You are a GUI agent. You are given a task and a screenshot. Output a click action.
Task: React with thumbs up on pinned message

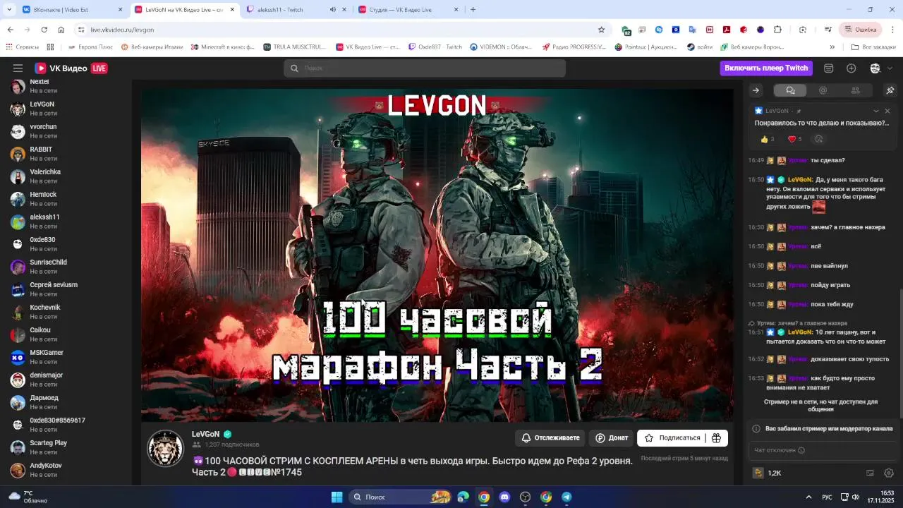(x=768, y=139)
